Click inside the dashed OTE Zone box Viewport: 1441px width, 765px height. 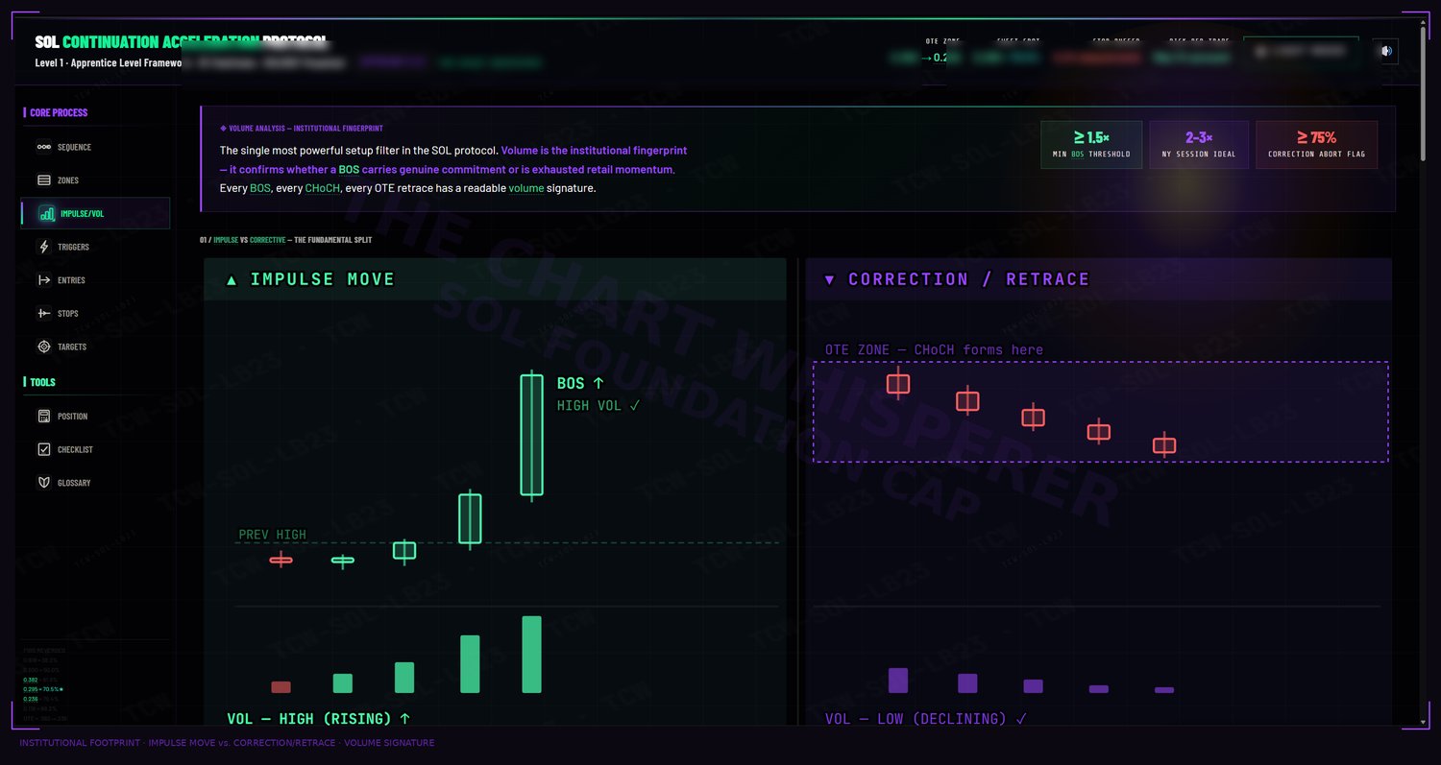click(1101, 412)
